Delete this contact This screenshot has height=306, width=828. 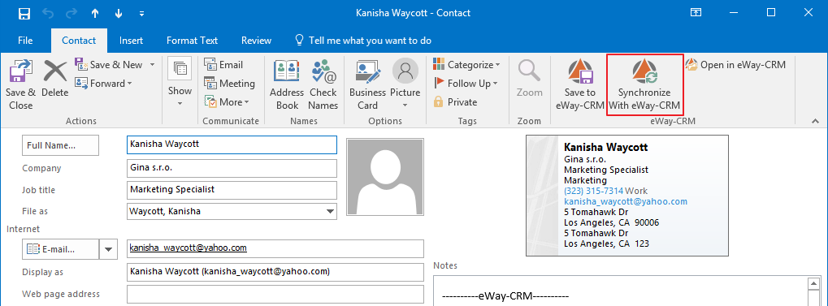point(55,78)
